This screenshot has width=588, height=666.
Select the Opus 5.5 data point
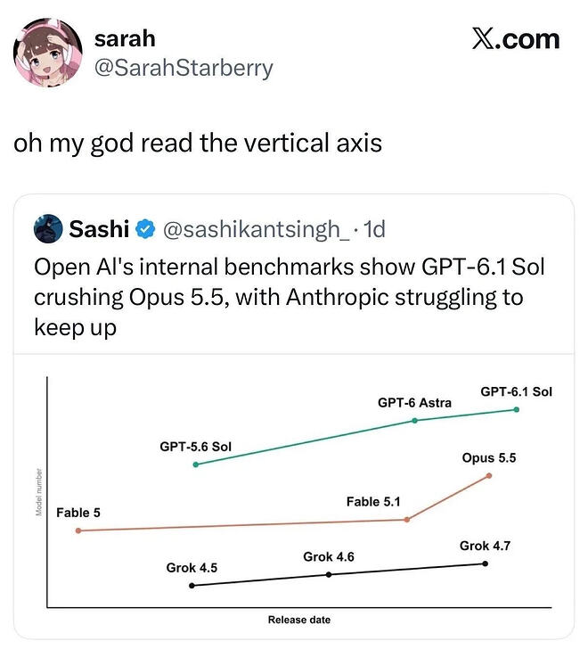pyautogui.click(x=488, y=476)
